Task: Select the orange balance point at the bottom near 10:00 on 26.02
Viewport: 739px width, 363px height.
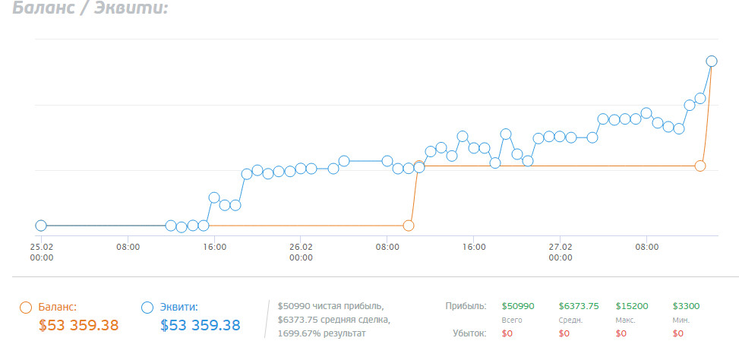Action: point(409,226)
